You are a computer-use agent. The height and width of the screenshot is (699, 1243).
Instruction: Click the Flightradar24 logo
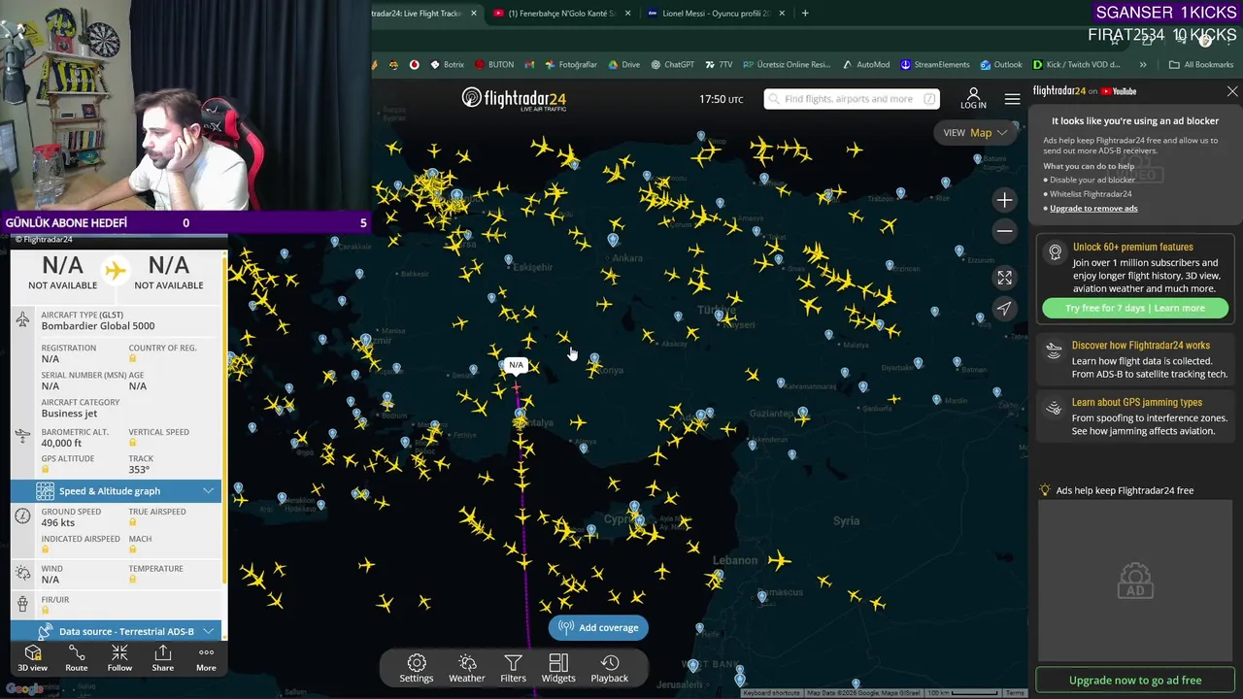click(x=513, y=99)
